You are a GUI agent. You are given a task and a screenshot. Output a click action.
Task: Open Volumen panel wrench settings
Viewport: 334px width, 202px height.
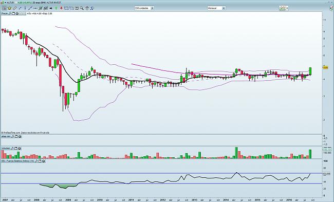(12, 149)
